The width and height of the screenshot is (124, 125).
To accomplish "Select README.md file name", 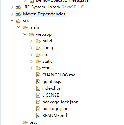I will click(x=55, y=116).
